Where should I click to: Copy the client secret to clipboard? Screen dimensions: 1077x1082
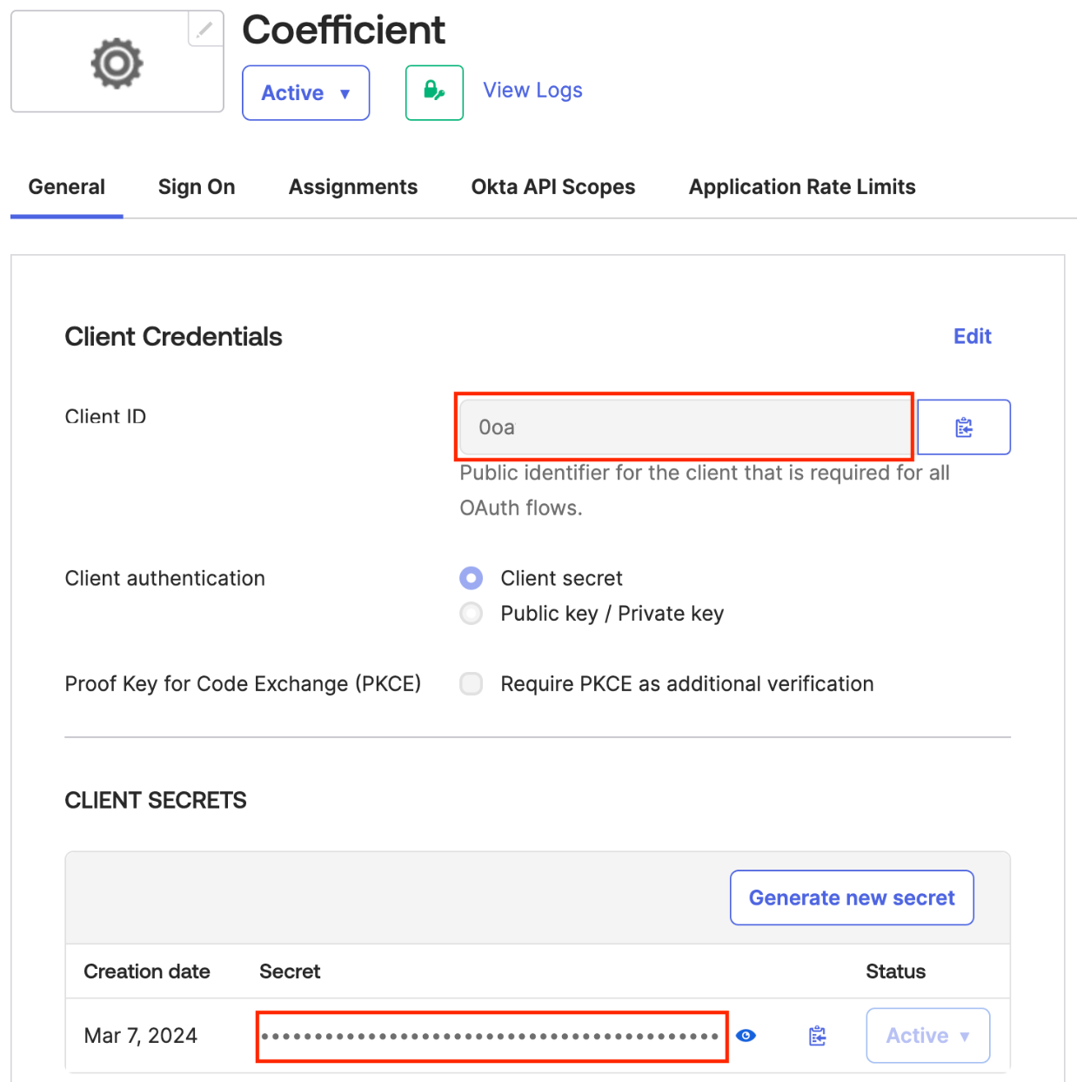click(x=818, y=1036)
